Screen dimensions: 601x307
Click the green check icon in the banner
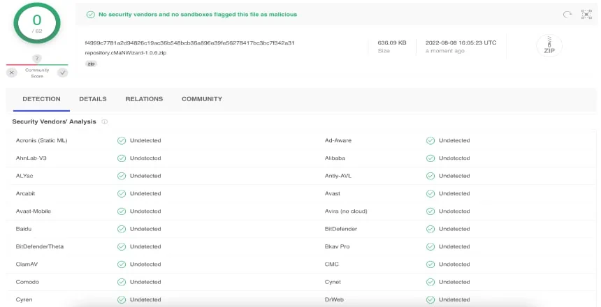(90, 15)
